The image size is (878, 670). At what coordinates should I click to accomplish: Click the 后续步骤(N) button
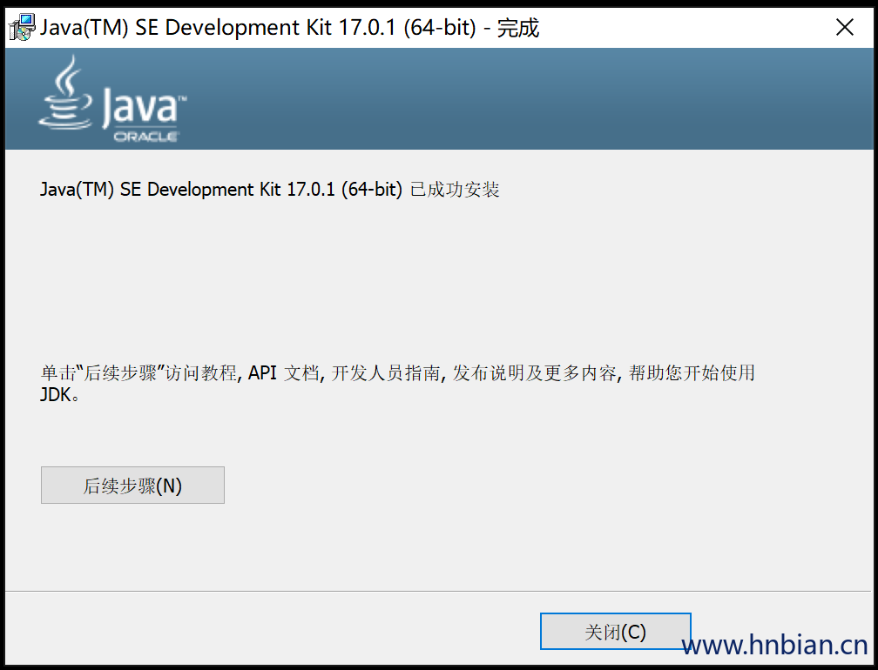pos(132,485)
